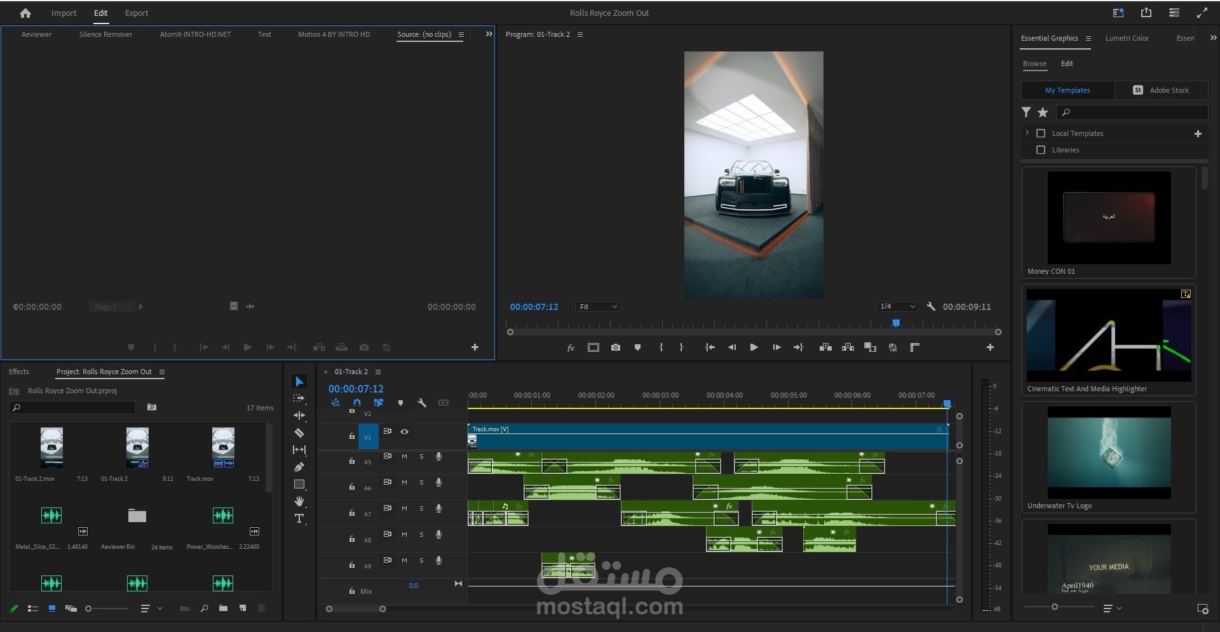1220x632 pixels.
Task: Play the sequence in Program monitor
Action: click(754, 347)
